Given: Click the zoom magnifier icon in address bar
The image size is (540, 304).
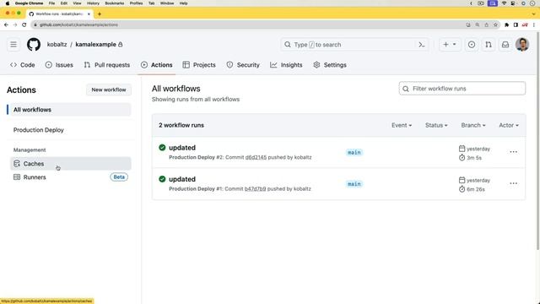Looking at the screenshot, I should coord(478,24).
